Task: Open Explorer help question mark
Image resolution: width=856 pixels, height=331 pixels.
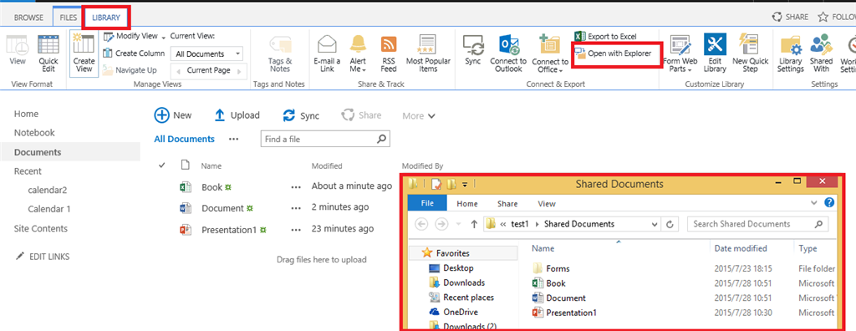Action: coord(829,203)
